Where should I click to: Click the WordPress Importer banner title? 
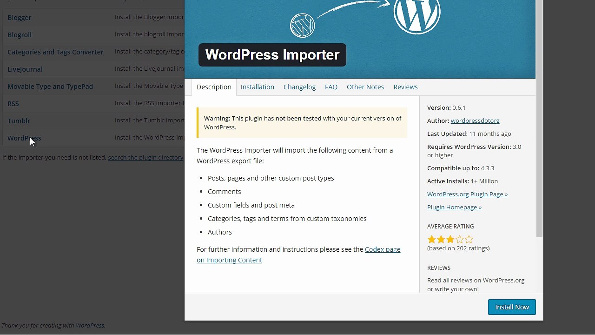[272, 55]
